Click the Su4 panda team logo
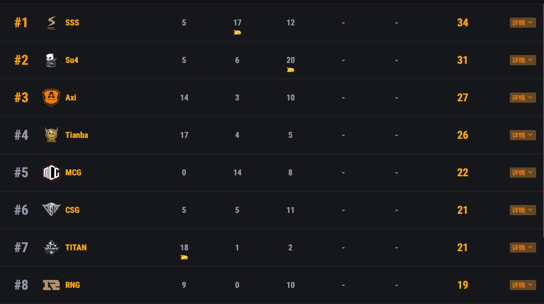The height and width of the screenshot is (304, 544). click(x=51, y=60)
